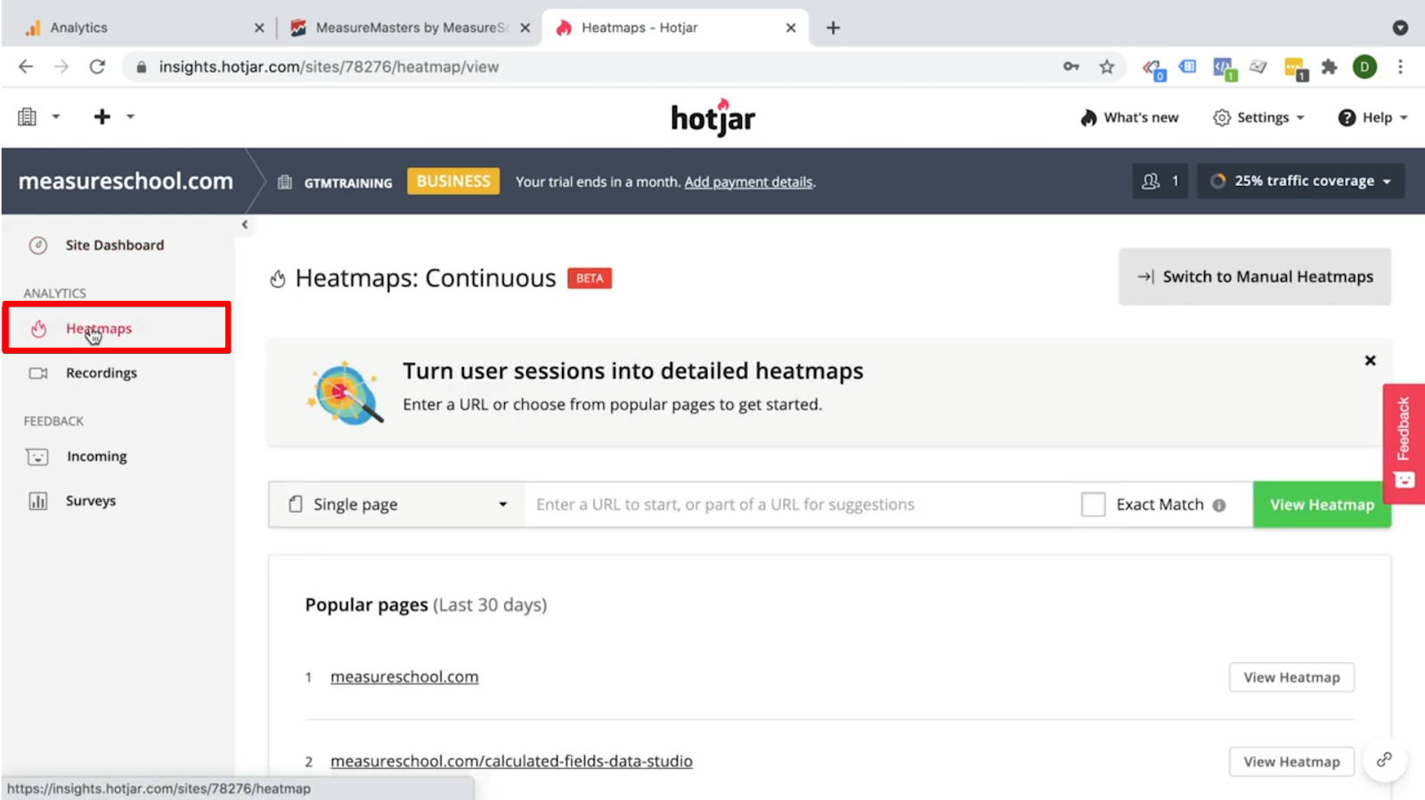Open the Chrome three-dot menu
The height and width of the screenshot is (800, 1425).
(x=1400, y=67)
